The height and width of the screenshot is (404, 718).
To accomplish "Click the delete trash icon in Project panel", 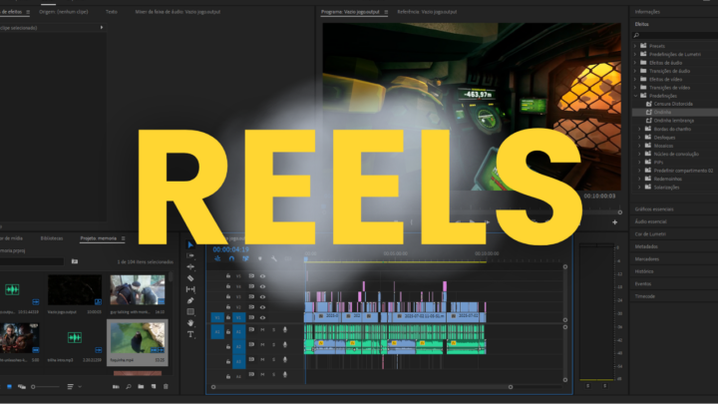I will point(167,386).
